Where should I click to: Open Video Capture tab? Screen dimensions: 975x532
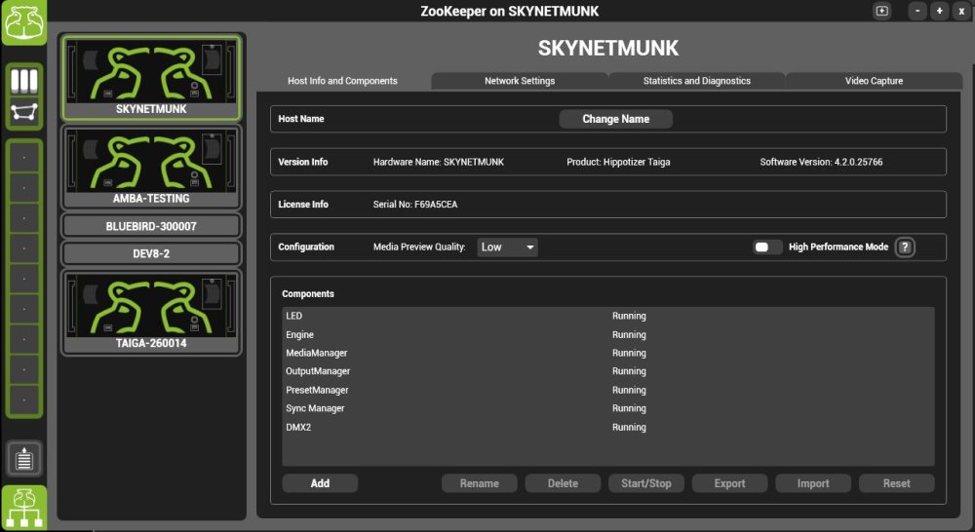point(874,81)
